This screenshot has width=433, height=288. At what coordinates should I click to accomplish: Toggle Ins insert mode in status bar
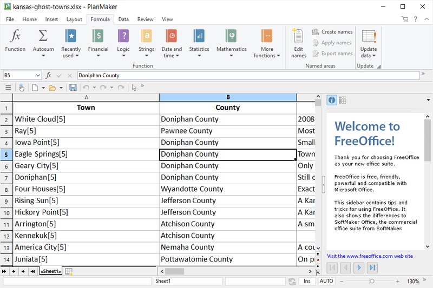pos(307,281)
